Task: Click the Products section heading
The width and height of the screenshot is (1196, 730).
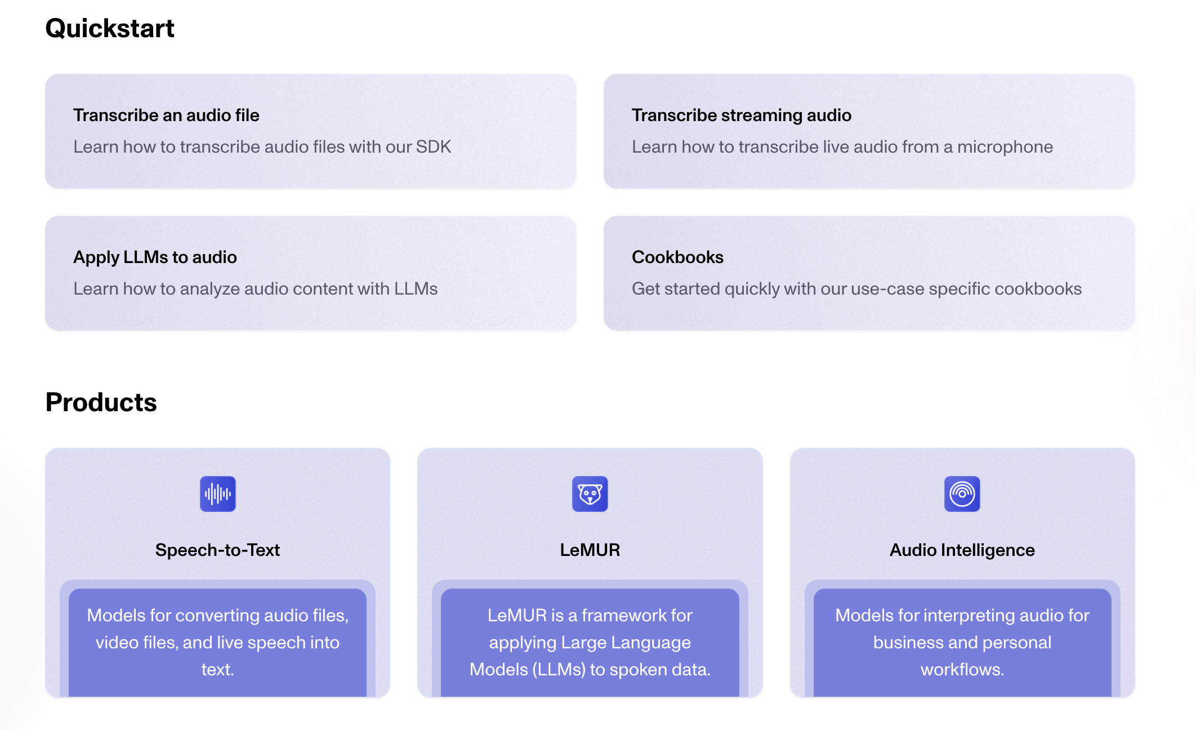Action: click(x=101, y=402)
